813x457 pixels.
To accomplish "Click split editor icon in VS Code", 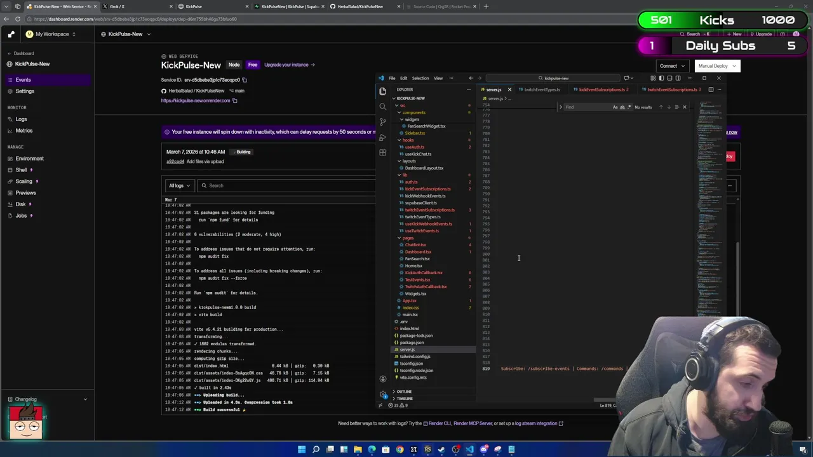I will [x=711, y=89].
